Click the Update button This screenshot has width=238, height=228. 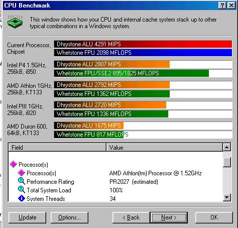pyautogui.click(x=27, y=217)
